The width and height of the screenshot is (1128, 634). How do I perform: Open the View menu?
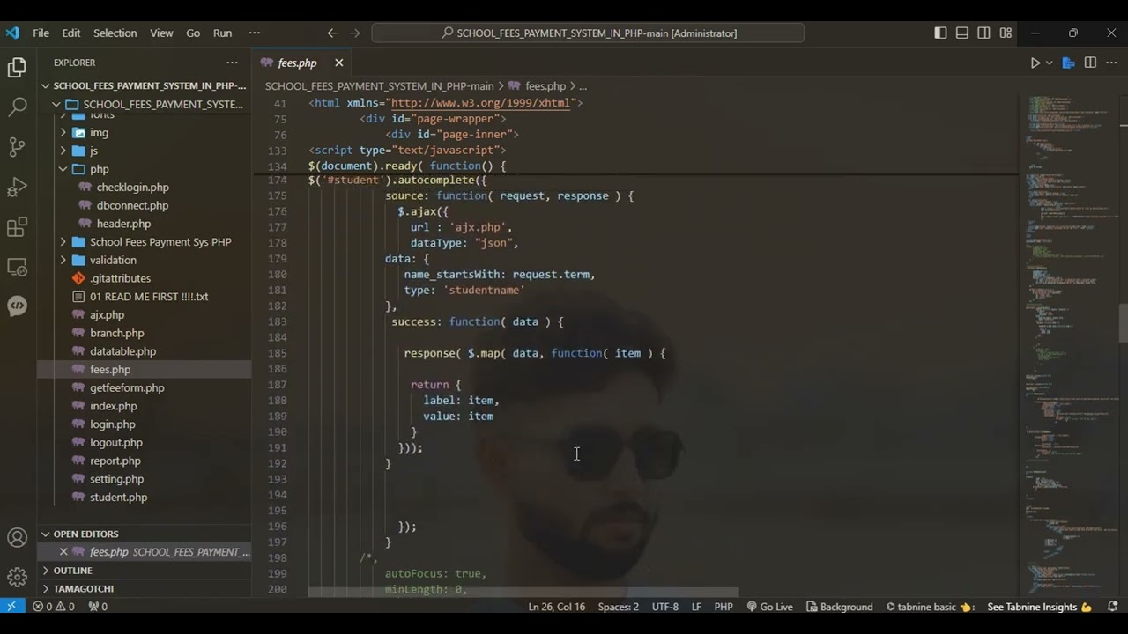161,33
